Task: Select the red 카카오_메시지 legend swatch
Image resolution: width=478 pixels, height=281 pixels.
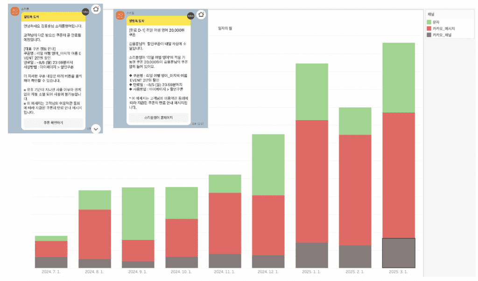Action: click(x=429, y=29)
